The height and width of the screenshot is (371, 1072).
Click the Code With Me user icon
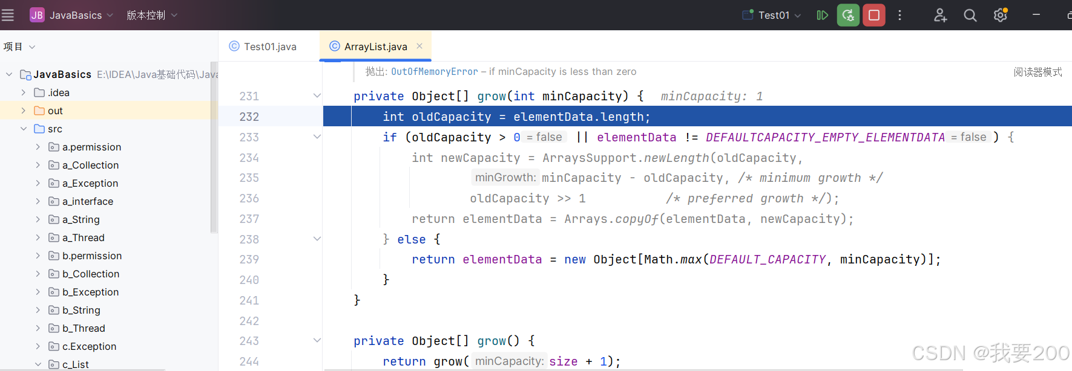(x=940, y=15)
